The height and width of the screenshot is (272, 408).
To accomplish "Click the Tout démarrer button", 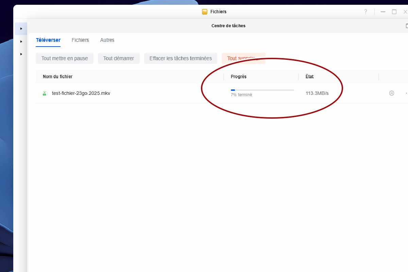I will coord(119,58).
